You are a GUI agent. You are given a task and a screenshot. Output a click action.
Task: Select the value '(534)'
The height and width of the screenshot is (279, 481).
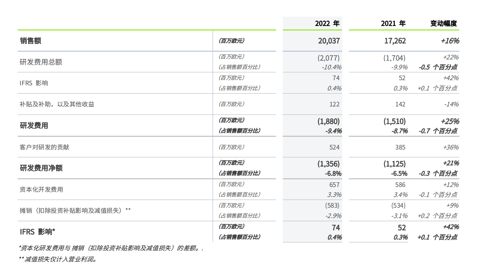coord(398,206)
